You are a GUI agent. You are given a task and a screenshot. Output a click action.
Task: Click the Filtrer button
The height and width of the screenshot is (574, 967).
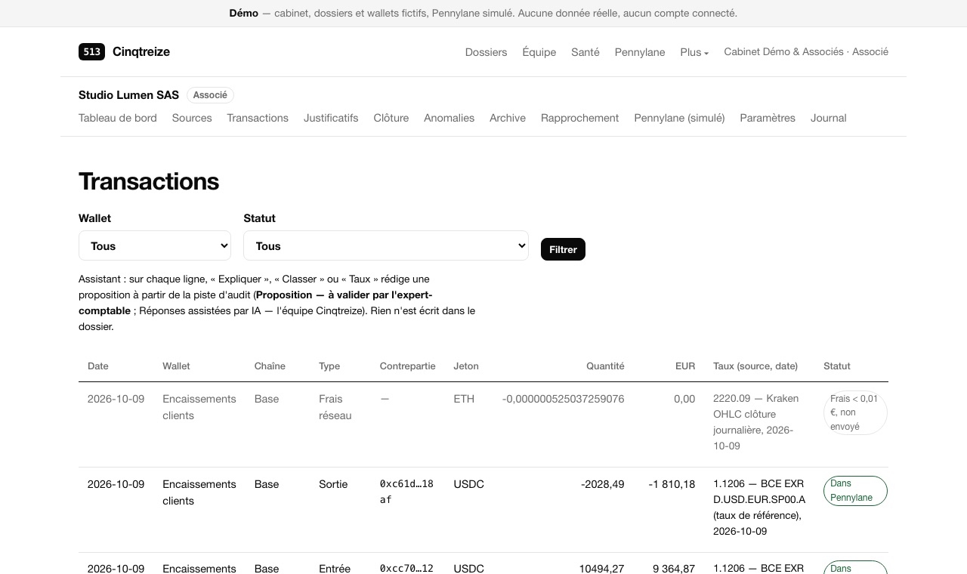(x=563, y=249)
